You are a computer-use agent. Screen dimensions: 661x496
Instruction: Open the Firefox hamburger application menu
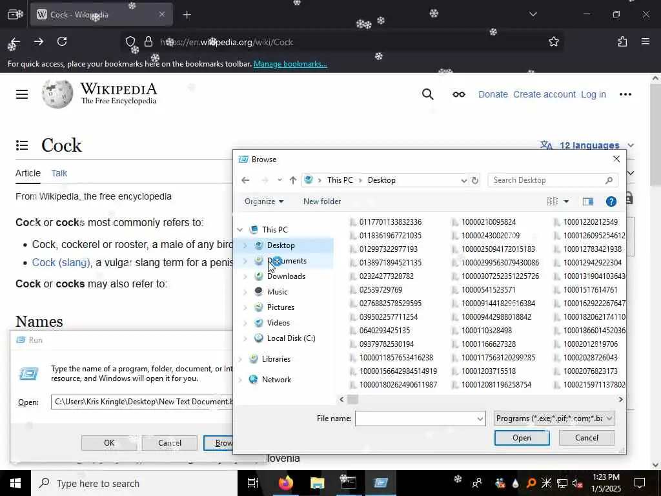[646, 42]
